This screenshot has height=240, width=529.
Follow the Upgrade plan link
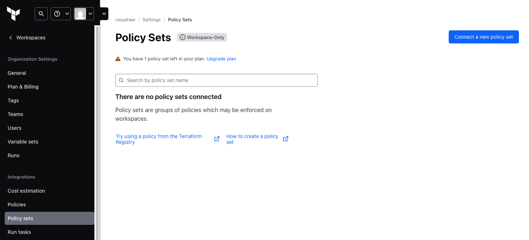[x=221, y=59]
